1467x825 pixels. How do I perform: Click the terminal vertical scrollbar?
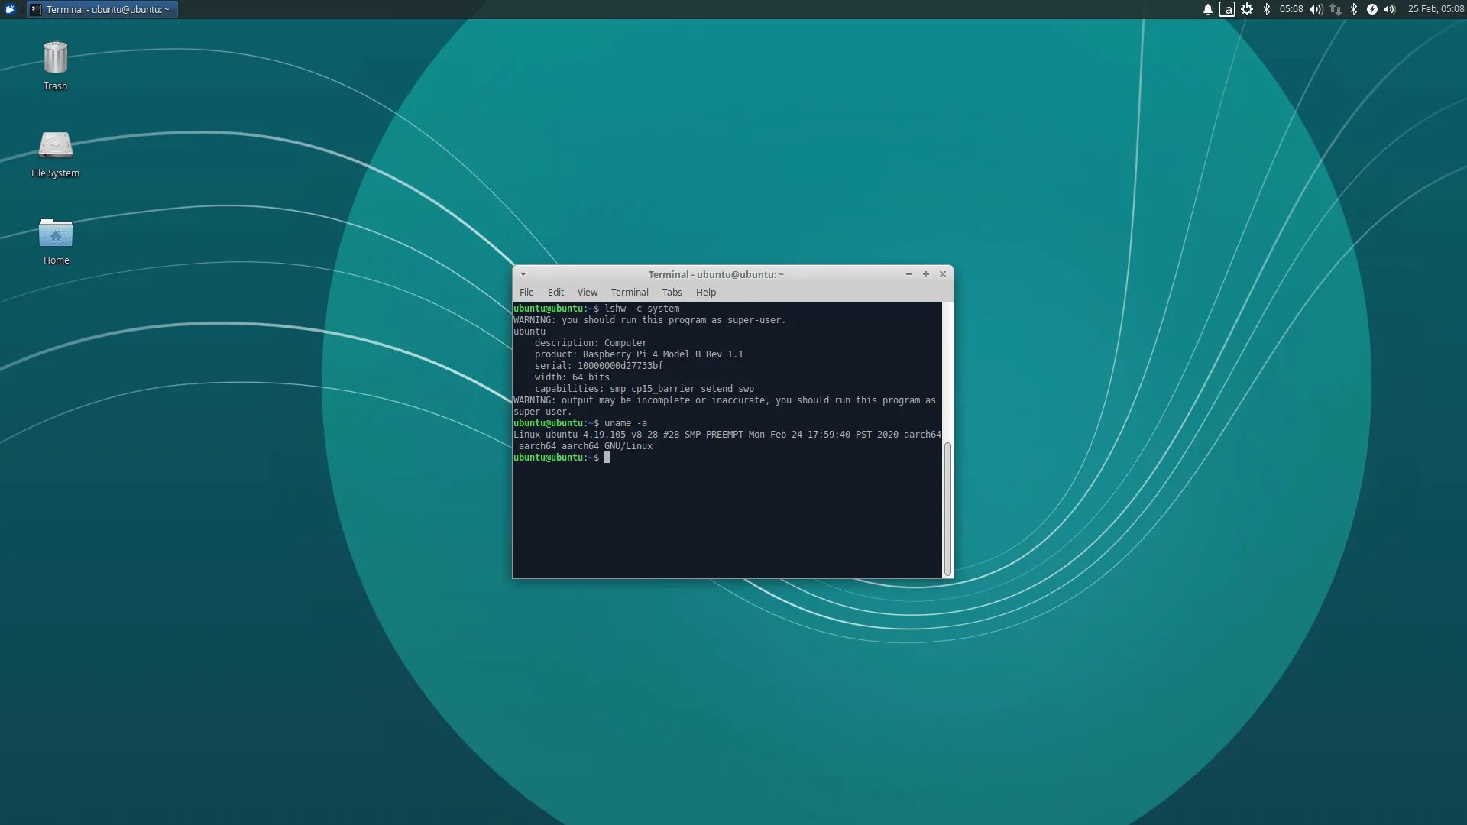(947, 508)
